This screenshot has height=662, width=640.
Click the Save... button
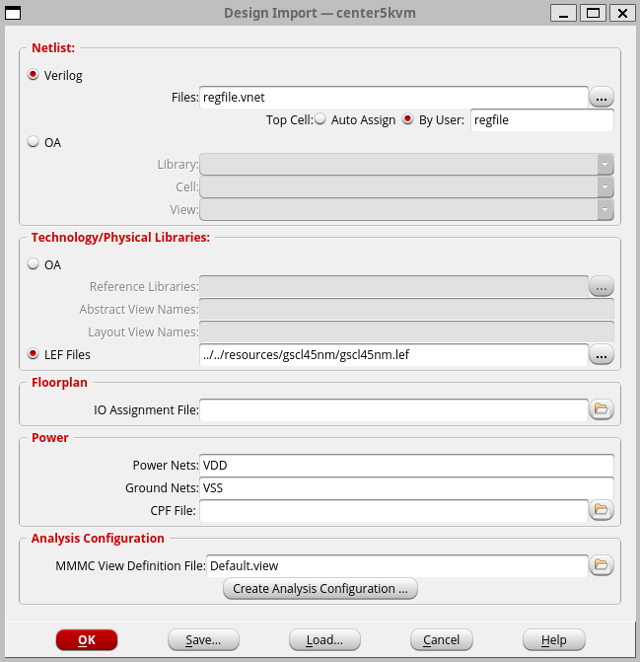(203, 640)
